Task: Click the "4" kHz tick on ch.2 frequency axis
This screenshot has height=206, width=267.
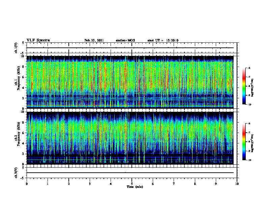Action: click(x=24, y=143)
